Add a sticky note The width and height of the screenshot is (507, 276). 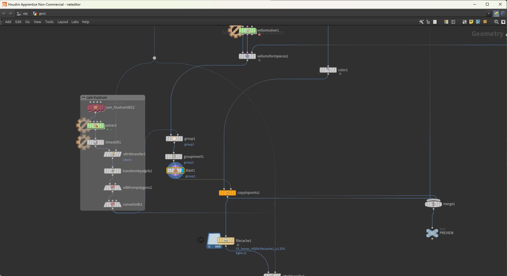(471, 22)
